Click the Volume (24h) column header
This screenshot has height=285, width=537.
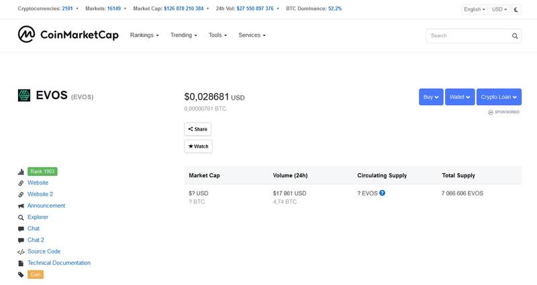pos(290,175)
